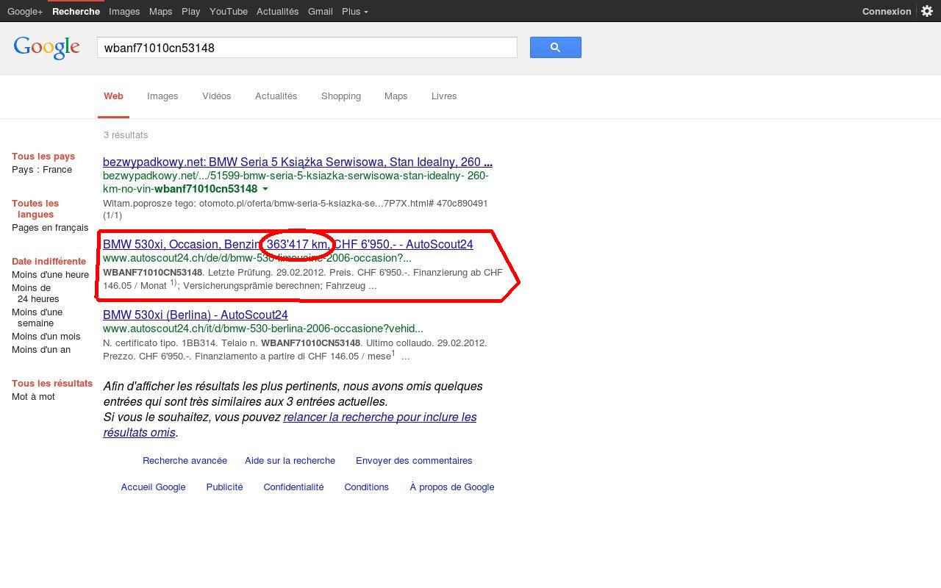Open Confidentialité footer link
Viewport: 941px width, 588px height.
[293, 487]
